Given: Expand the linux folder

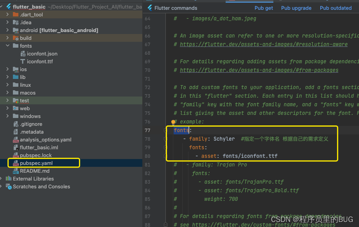Looking at the screenshot, I should (x=7, y=85).
